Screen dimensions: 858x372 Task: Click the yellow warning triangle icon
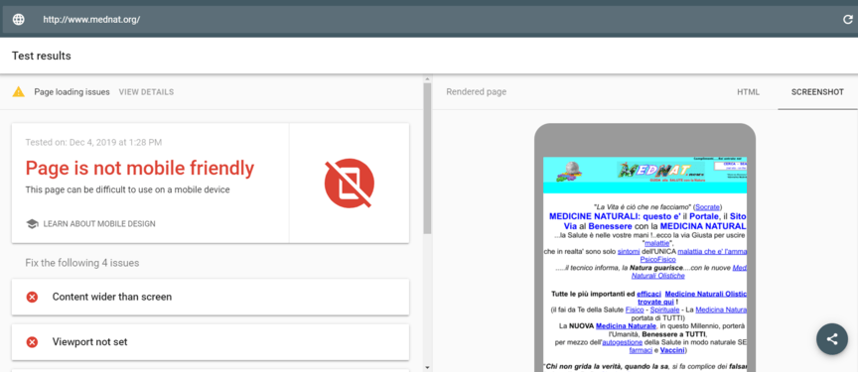pos(19,92)
